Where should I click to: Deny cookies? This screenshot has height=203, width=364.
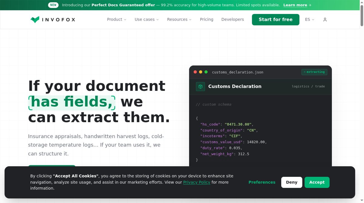pos(292,182)
